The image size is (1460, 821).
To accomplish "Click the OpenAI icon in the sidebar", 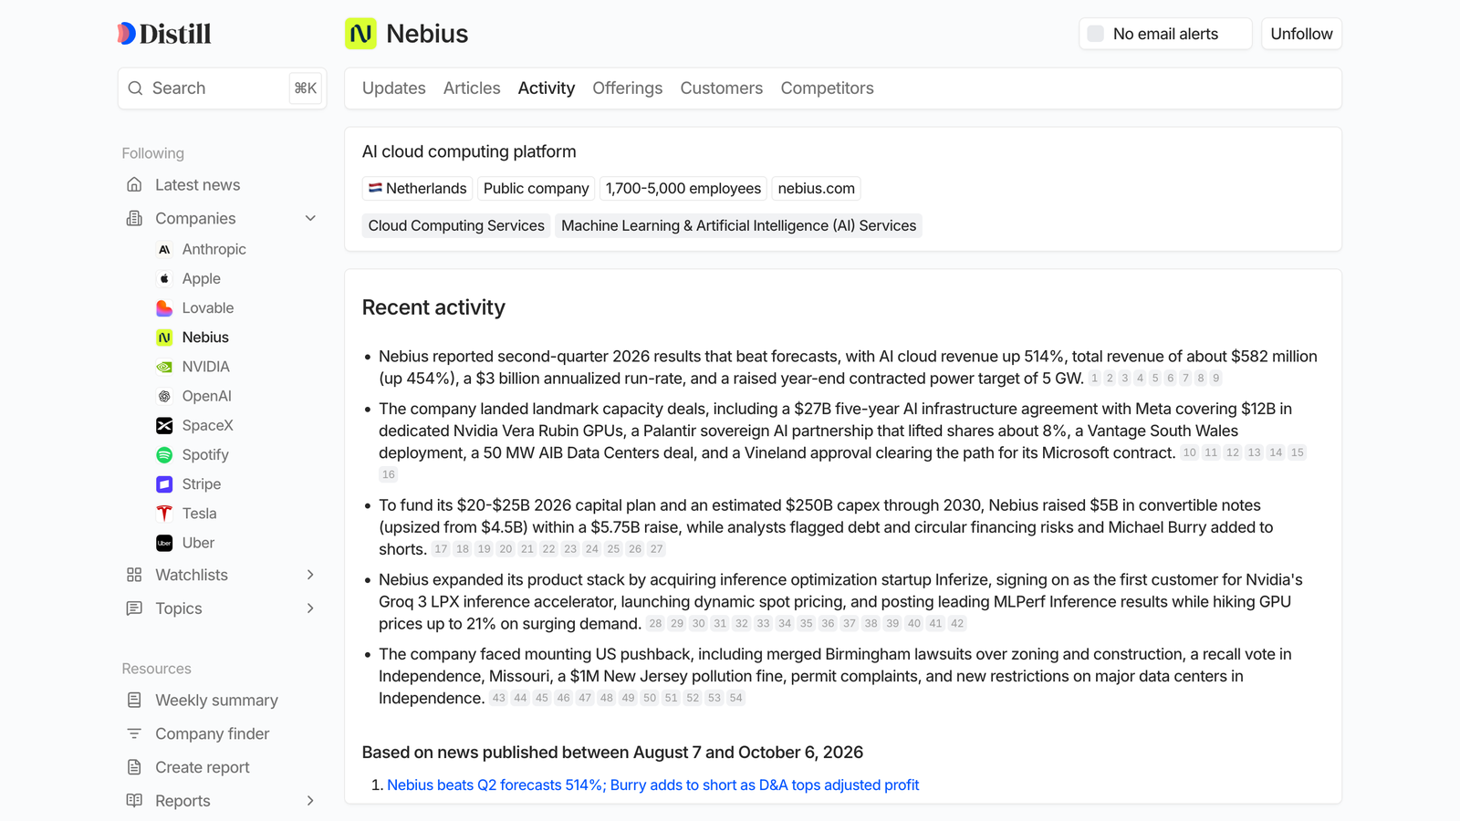I will pos(164,396).
